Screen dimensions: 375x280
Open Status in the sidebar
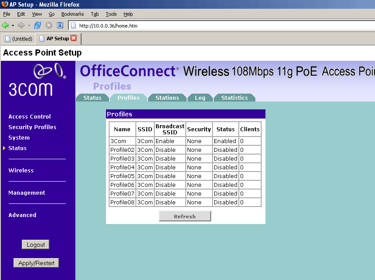tap(18, 148)
